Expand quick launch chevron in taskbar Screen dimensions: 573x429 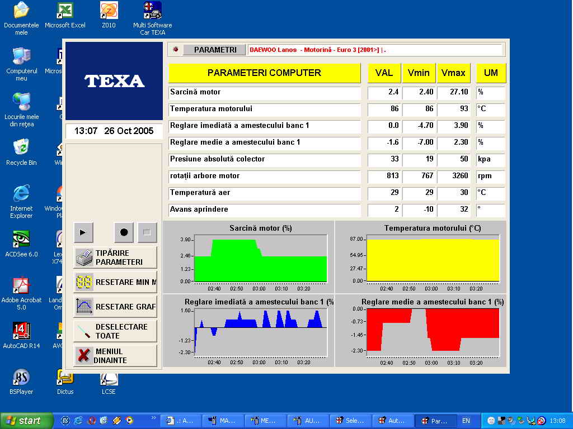[153, 418]
